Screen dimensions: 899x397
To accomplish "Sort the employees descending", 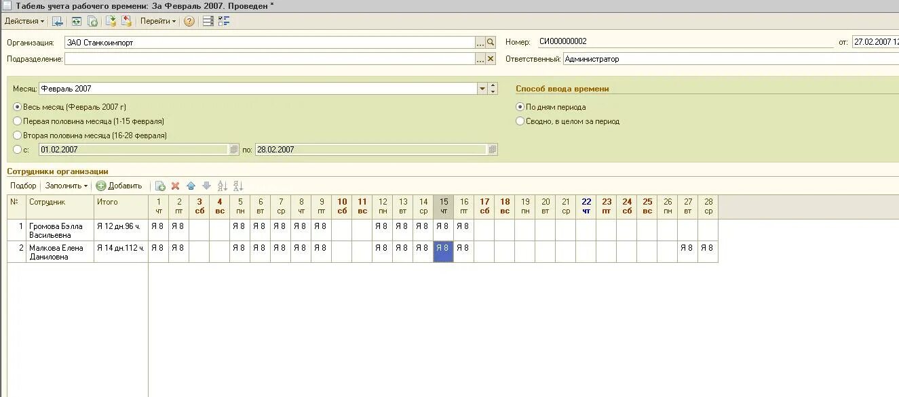I will point(238,186).
